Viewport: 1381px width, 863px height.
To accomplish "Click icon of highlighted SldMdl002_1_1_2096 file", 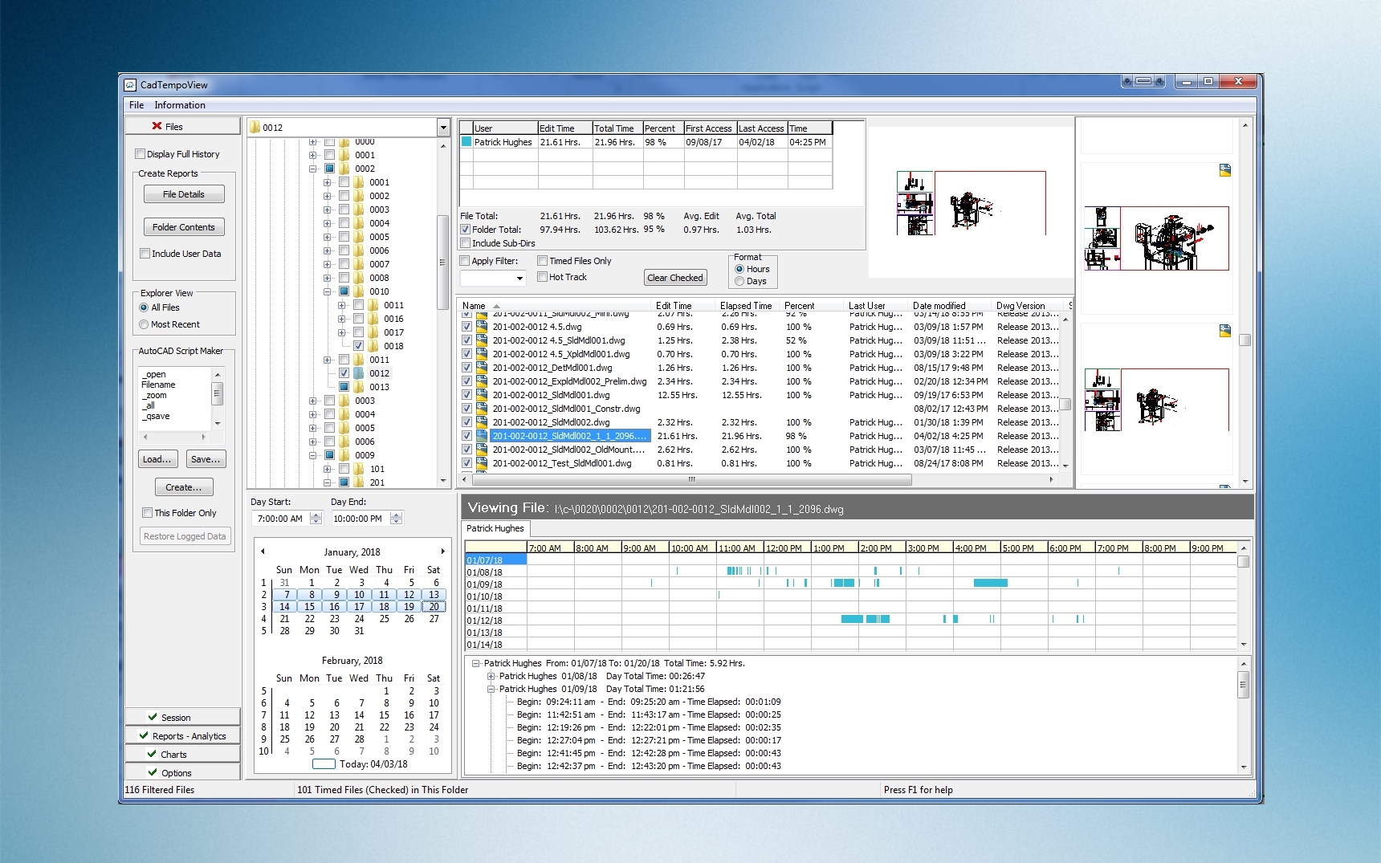I will coord(482,436).
